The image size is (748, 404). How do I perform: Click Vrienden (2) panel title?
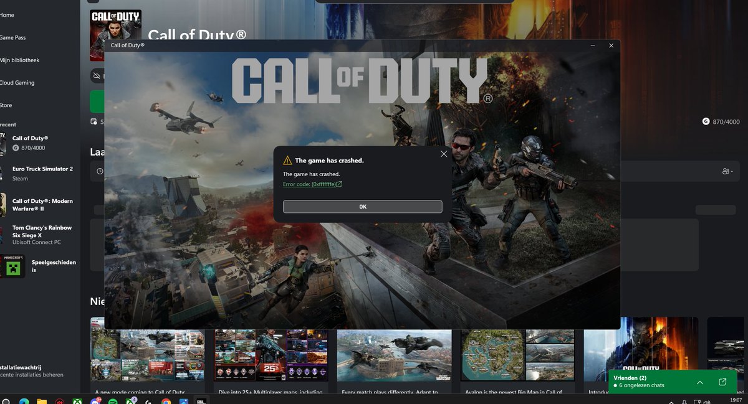[x=630, y=378]
